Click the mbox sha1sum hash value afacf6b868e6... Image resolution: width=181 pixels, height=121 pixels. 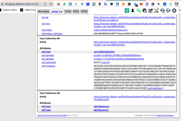118,33
